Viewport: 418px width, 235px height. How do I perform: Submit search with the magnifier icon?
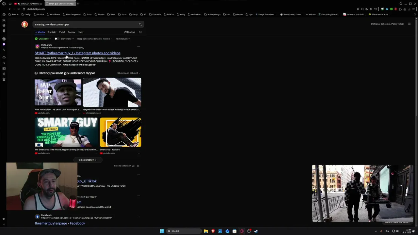pos(140,24)
